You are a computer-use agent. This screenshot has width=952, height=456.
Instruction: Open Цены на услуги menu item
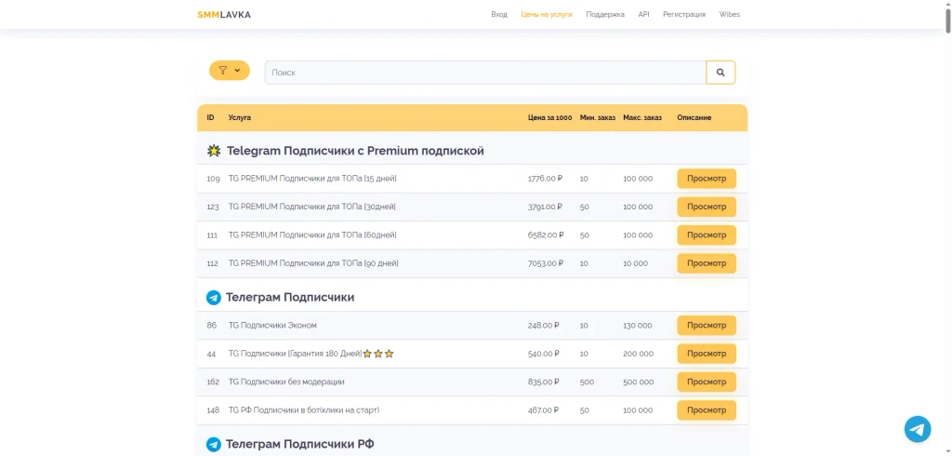(x=547, y=15)
